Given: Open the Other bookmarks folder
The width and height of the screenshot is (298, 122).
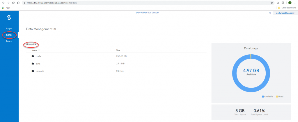Looking at the screenshot, I should 287,8.
